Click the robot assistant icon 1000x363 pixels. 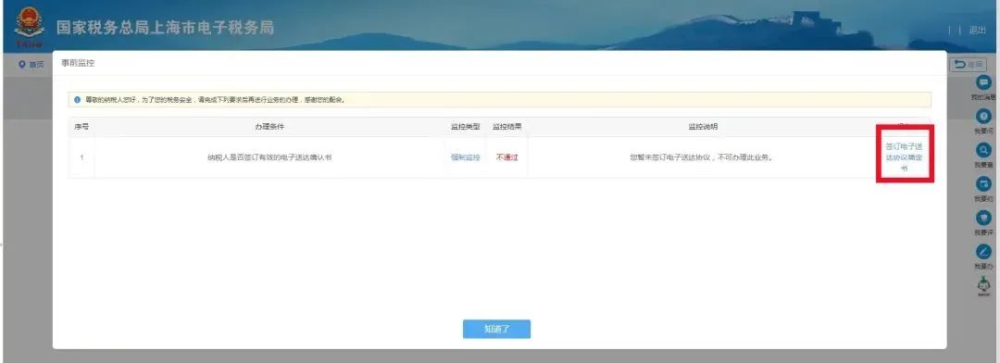tap(983, 285)
